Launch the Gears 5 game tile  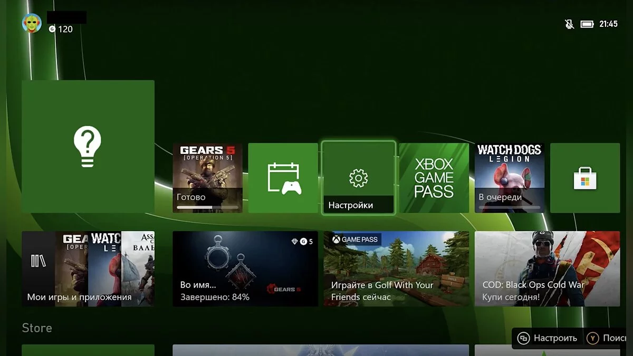(207, 178)
